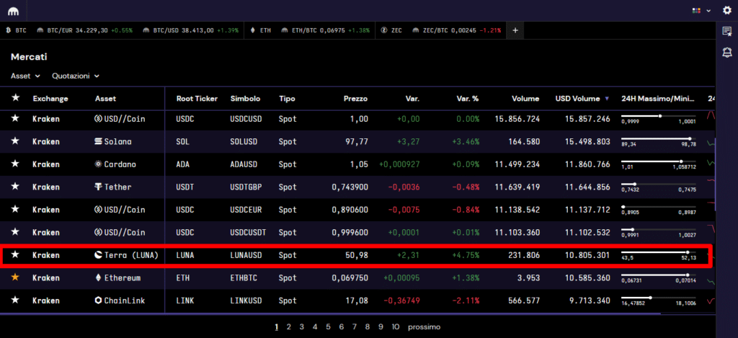
Task: Toggle favorite star for Solana row
Action: 16,141
